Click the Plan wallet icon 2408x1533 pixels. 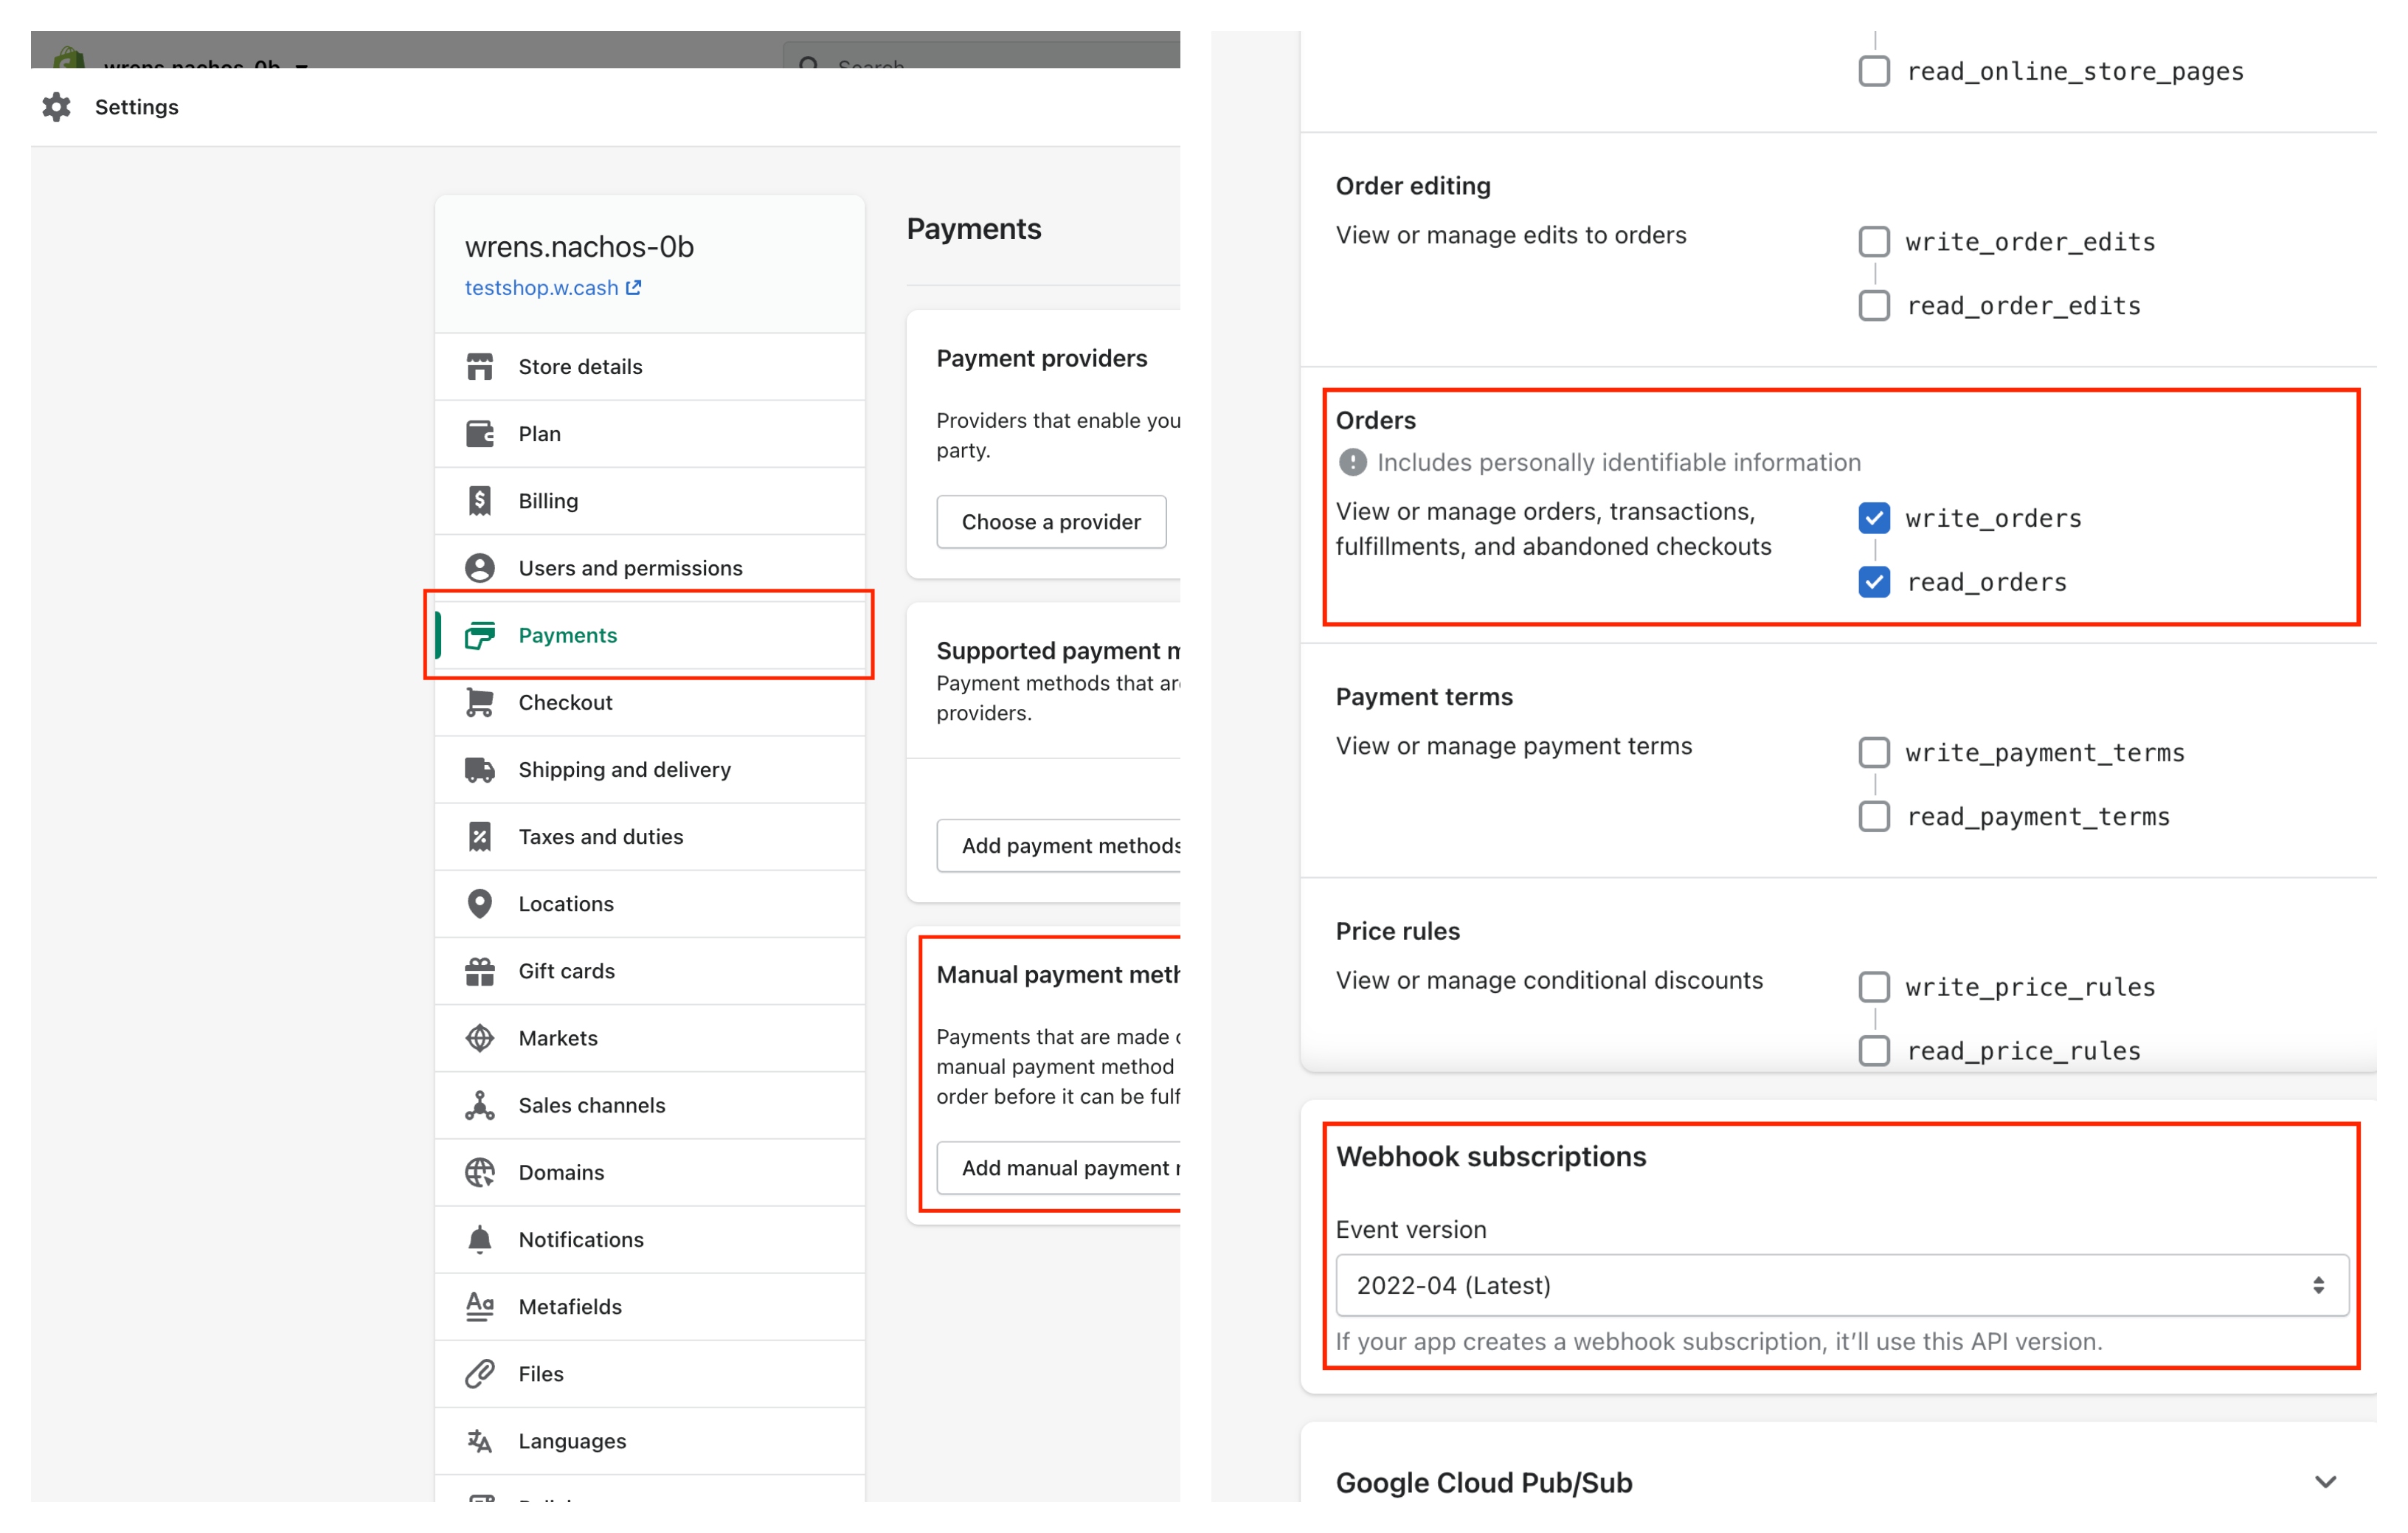click(x=480, y=434)
